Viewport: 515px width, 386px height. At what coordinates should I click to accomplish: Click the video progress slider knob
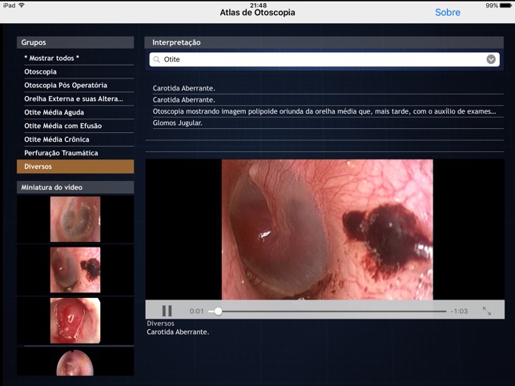[x=218, y=311]
